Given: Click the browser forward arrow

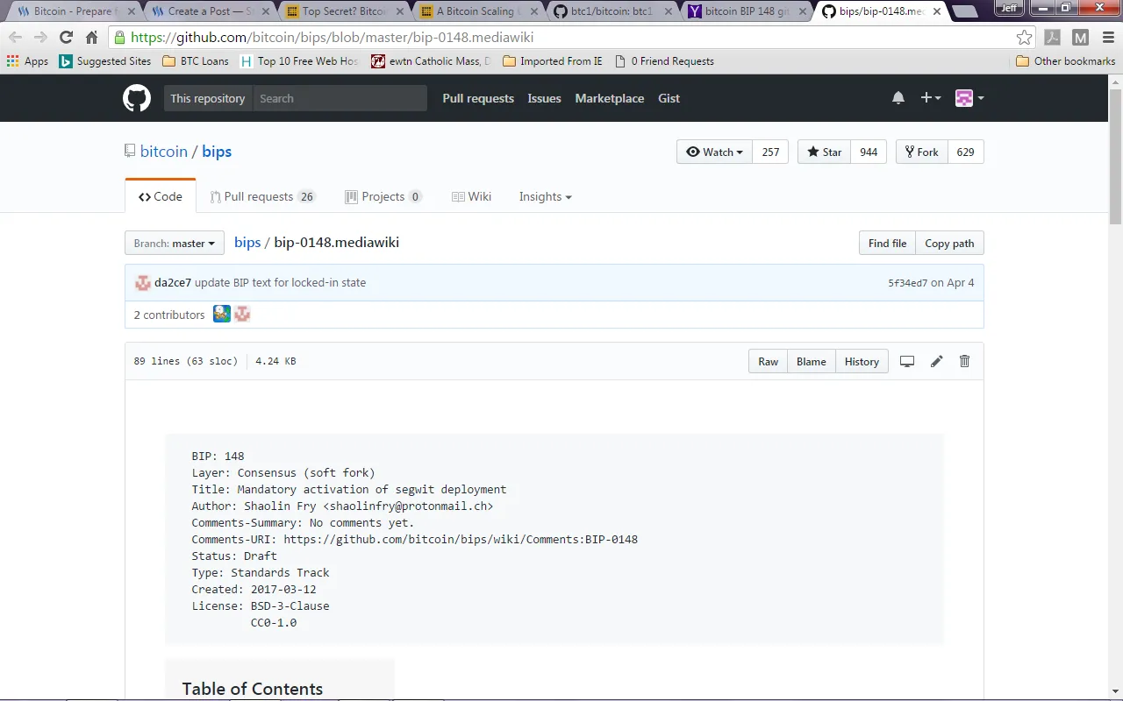Looking at the screenshot, I should pyautogui.click(x=40, y=38).
